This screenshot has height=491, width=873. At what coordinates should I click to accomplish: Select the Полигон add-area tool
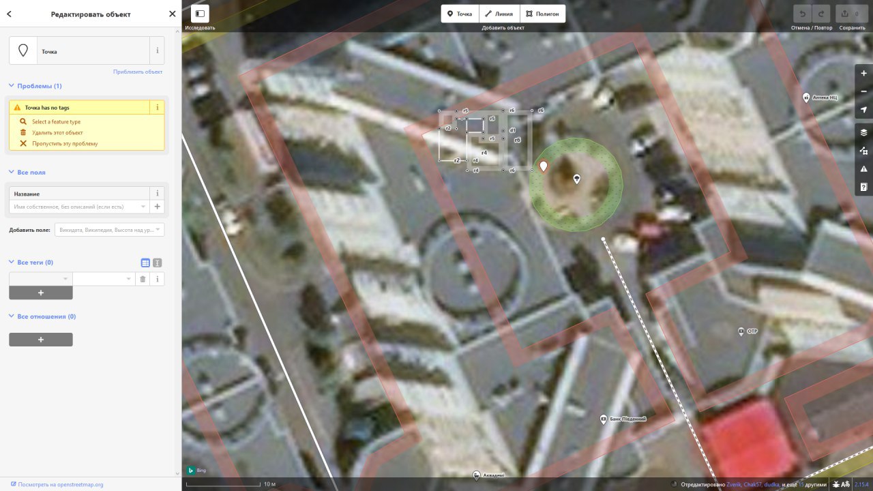(x=542, y=14)
